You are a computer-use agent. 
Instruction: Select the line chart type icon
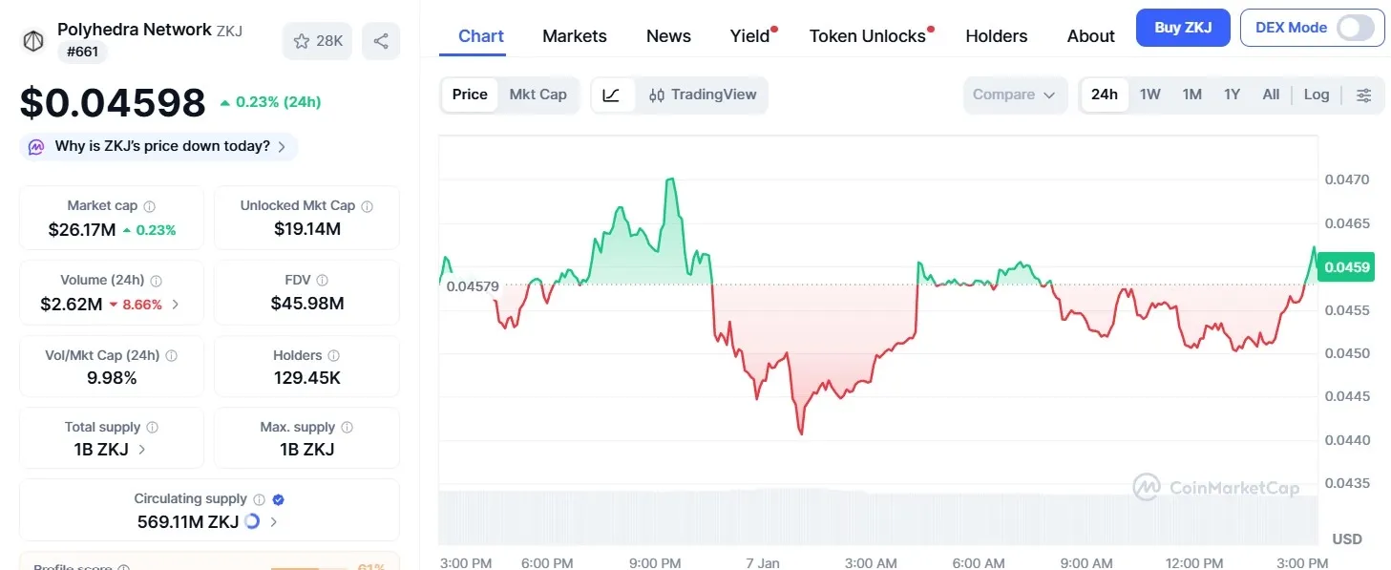(610, 95)
